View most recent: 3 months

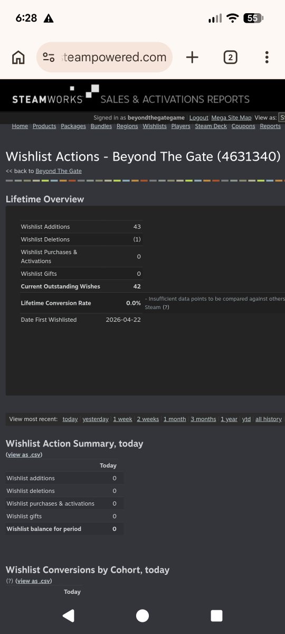click(203, 419)
